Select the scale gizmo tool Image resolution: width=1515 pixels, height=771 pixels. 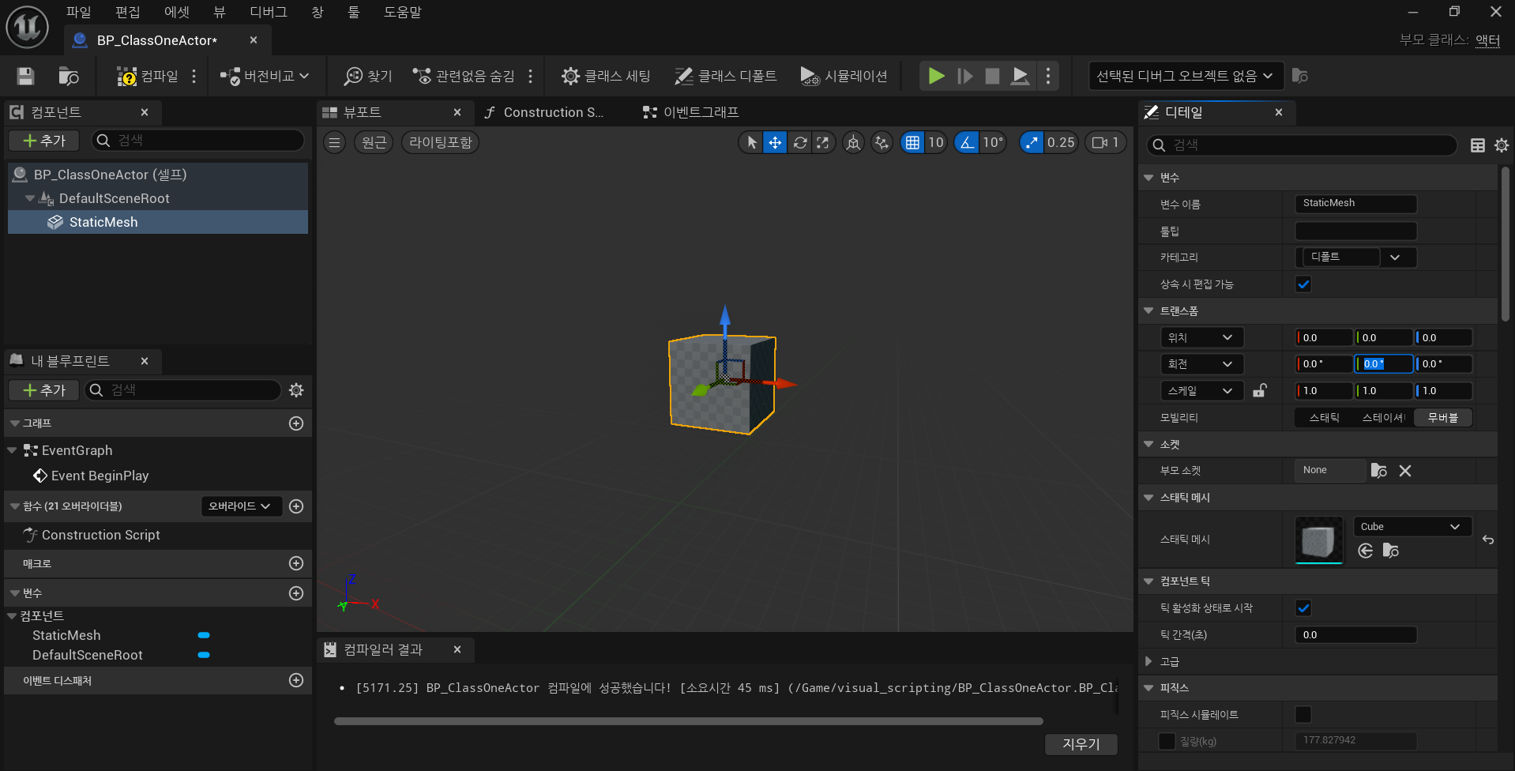click(x=823, y=142)
